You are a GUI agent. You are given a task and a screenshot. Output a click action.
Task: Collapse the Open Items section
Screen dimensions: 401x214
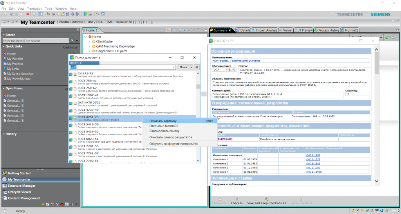(x=4, y=88)
